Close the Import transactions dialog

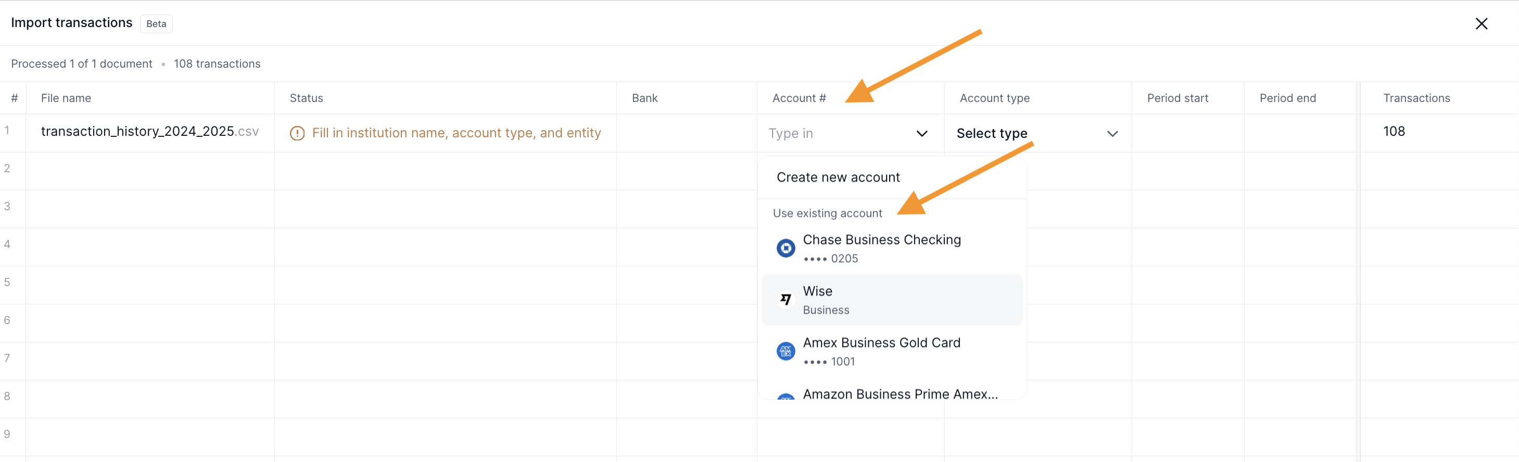(1482, 23)
